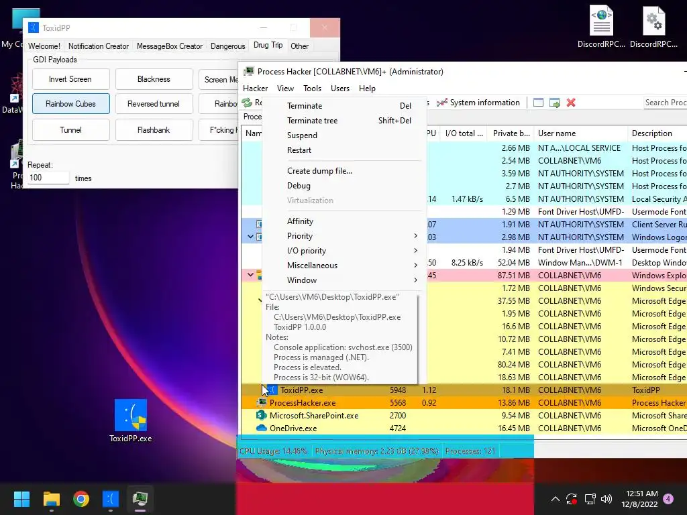Sort by User name column header
This screenshot has width=687, height=515.
coord(581,133)
